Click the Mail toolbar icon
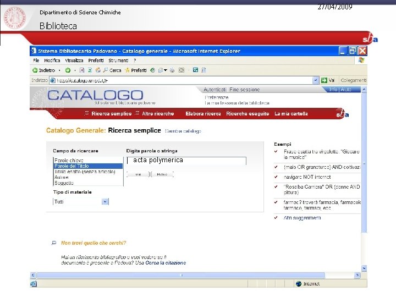The height and width of the screenshot is (297, 396). pyautogui.click(x=161, y=70)
